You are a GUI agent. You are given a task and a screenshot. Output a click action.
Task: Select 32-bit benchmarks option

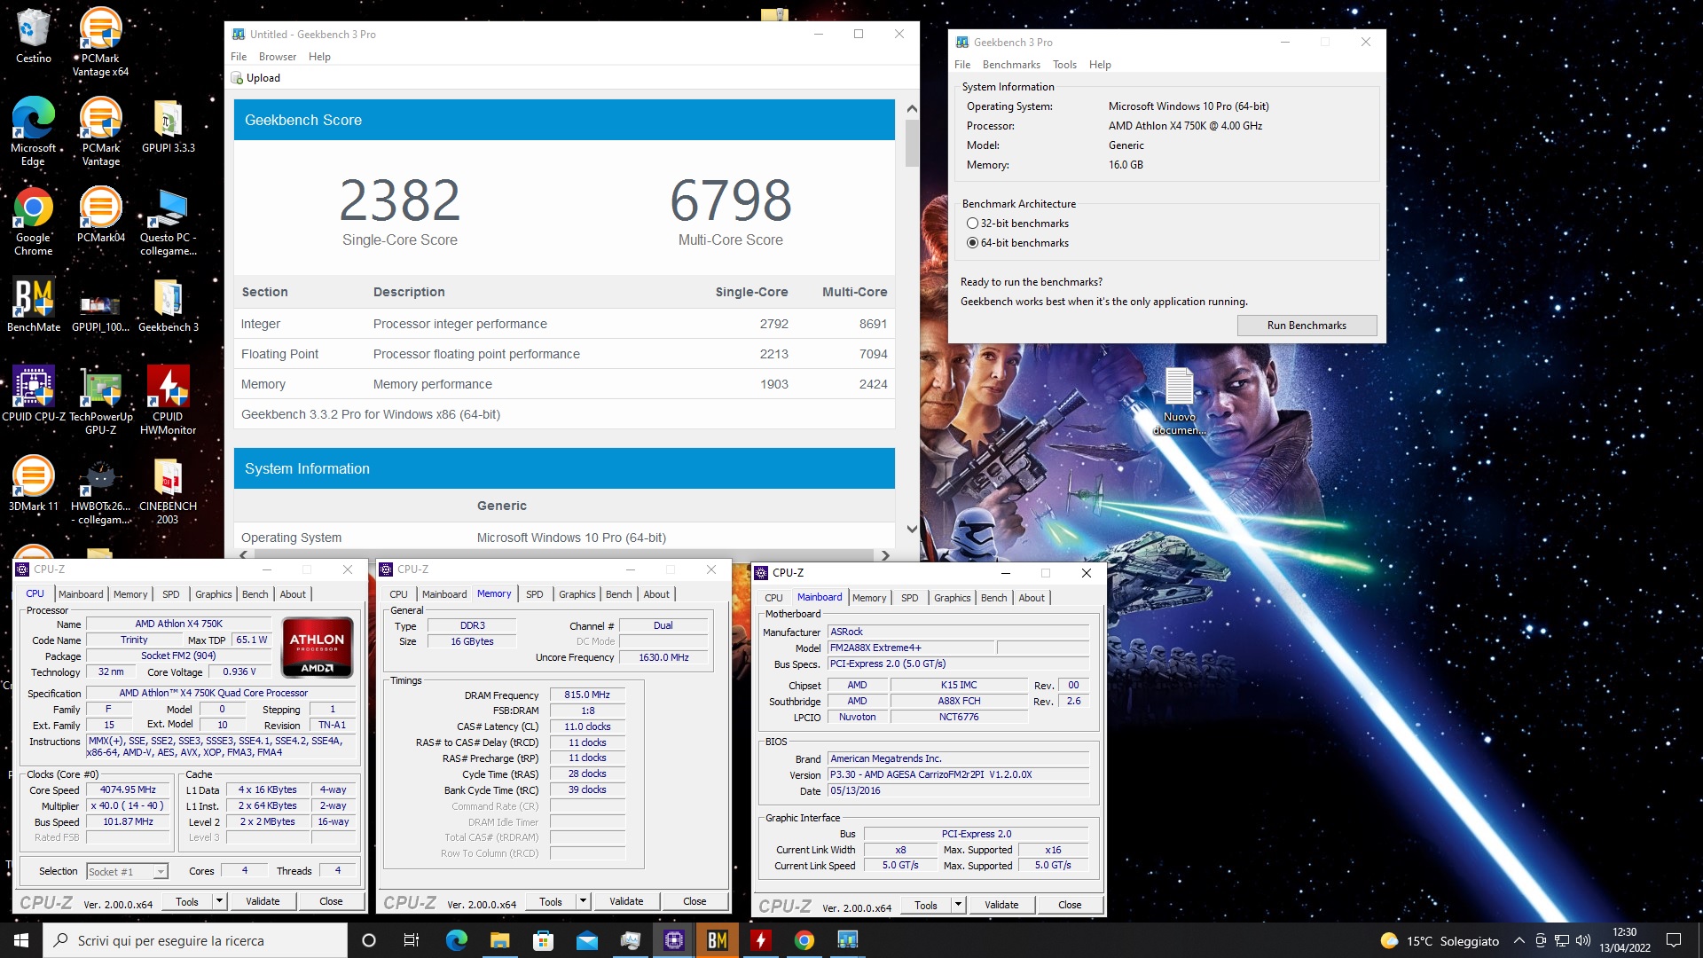1018,224
